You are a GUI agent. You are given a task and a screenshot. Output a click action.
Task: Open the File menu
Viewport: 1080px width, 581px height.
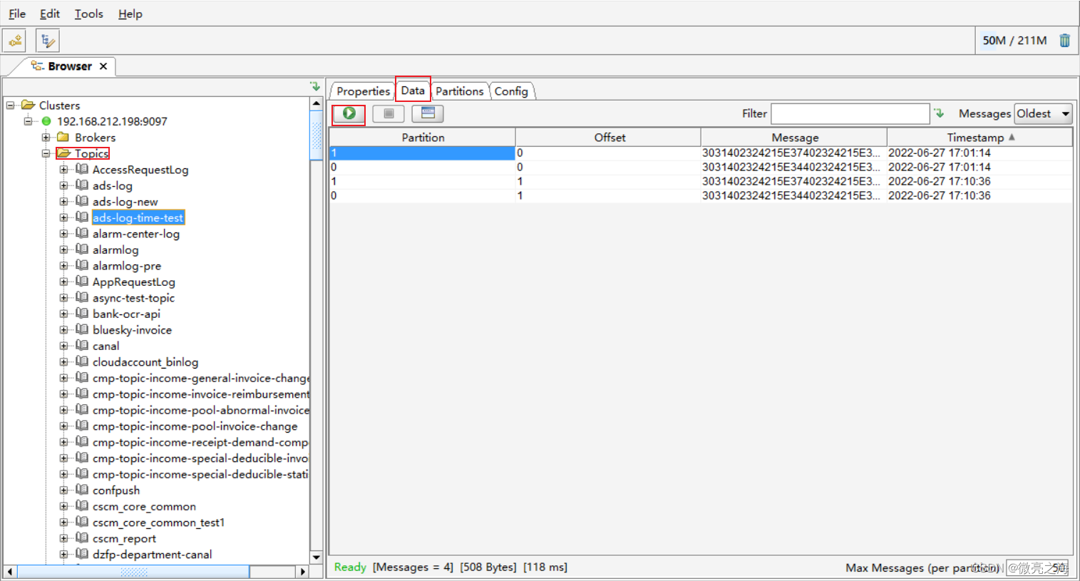17,14
